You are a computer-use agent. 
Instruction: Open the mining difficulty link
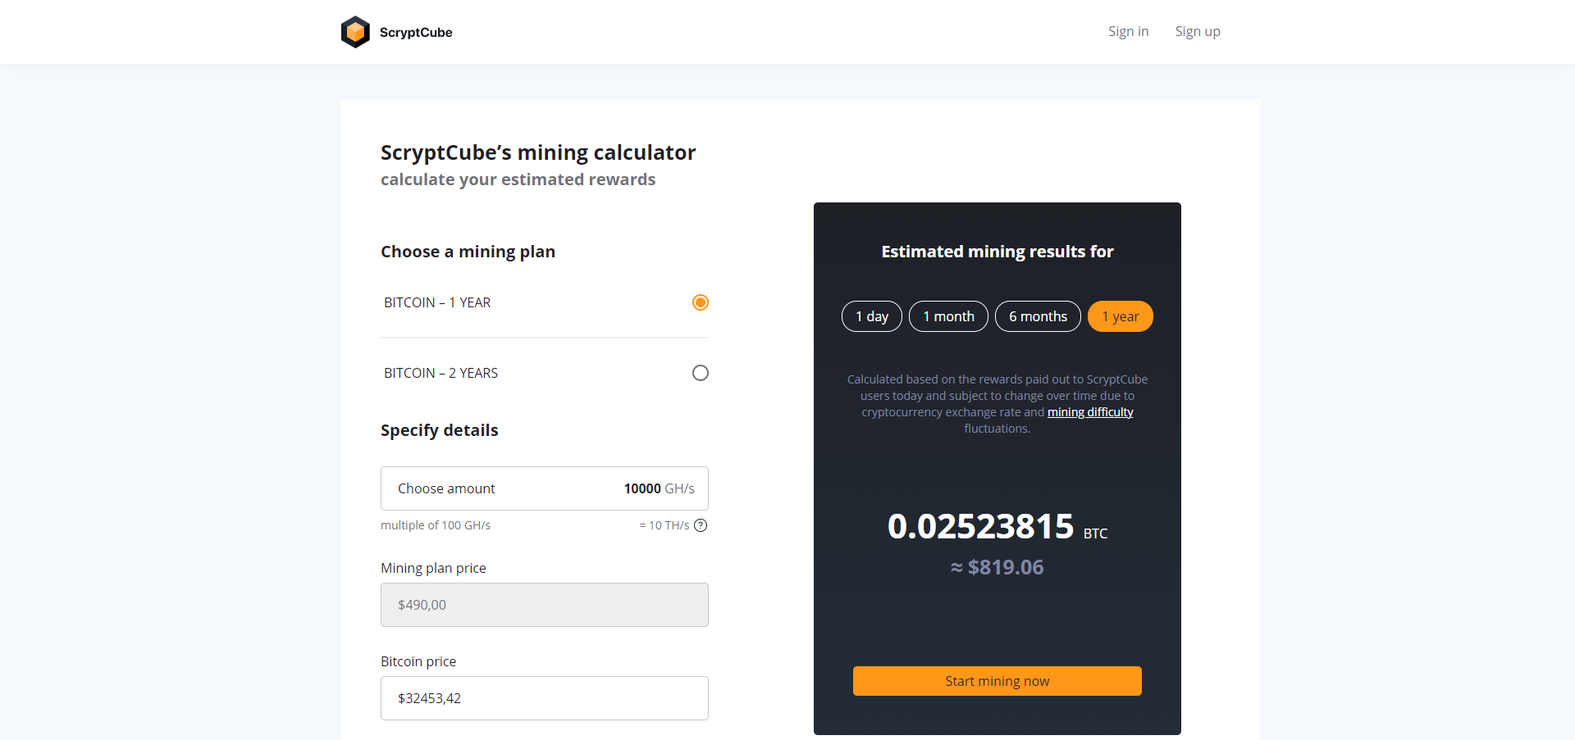tap(1090, 412)
